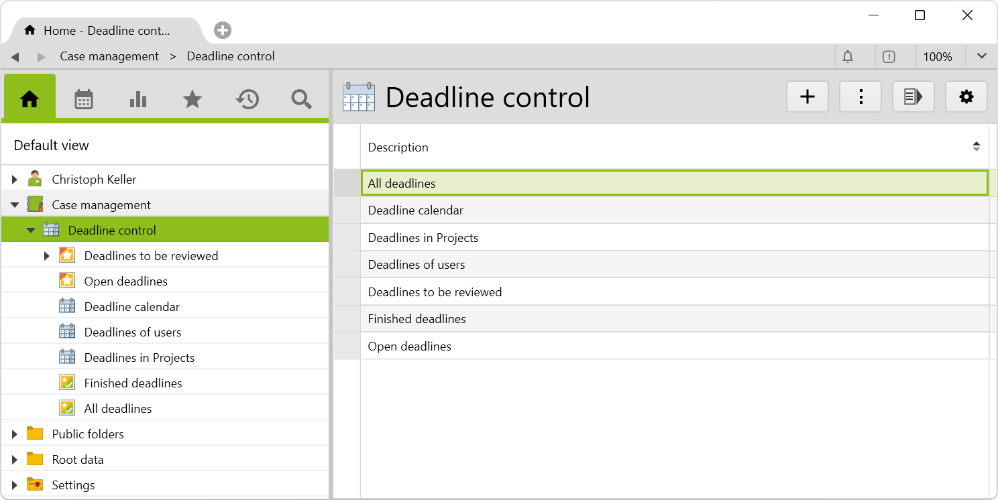Click the notifications bell icon
This screenshot has width=998, height=500.
(848, 57)
